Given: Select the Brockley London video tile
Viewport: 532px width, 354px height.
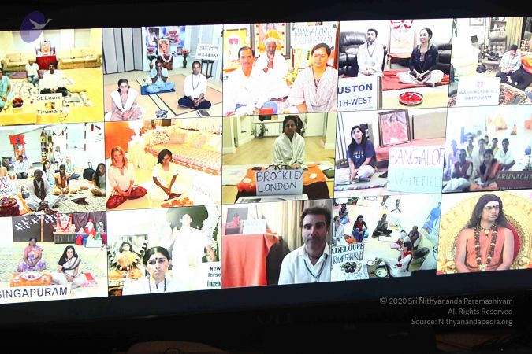Looking at the screenshot, I should coord(276,157).
